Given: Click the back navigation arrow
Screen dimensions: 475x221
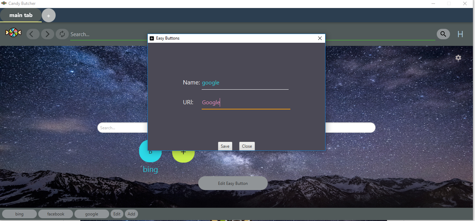Looking at the screenshot, I should (x=33, y=34).
